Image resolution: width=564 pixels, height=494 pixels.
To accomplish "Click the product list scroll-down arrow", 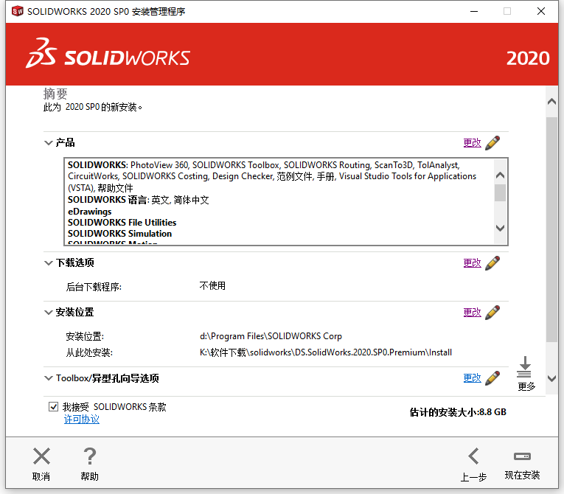I will click(500, 228).
